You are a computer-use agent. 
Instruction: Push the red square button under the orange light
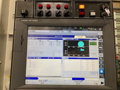tap(82, 13)
